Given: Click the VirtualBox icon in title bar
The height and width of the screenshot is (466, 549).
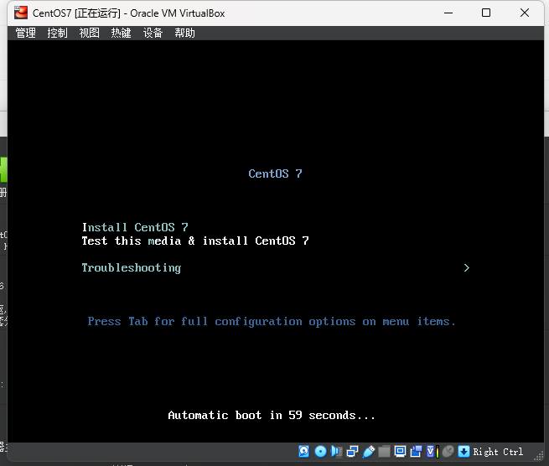Looking at the screenshot, I should coord(21,13).
